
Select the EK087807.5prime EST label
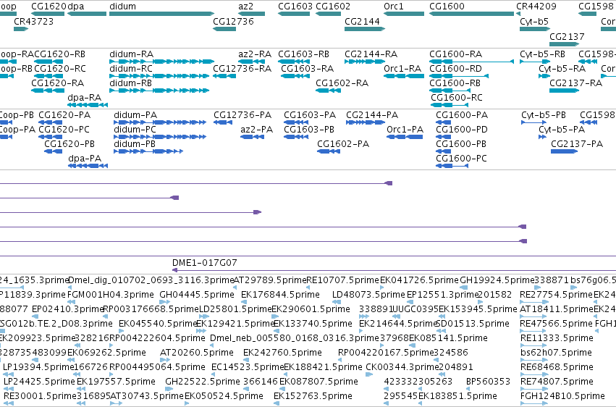click(x=318, y=381)
